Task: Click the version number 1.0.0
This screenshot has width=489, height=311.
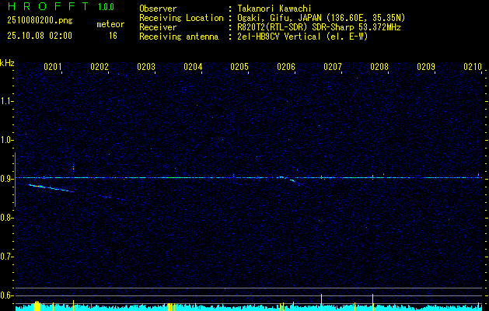Action: point(106,7)
